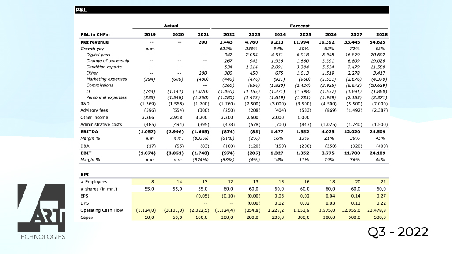Click the 'Condition reports' row label
The height and width of the screenshot is (254, 452).
click(x=104, y=67)
